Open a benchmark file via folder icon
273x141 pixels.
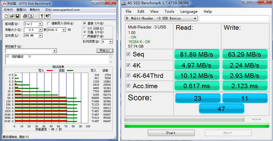pos(12,16)
